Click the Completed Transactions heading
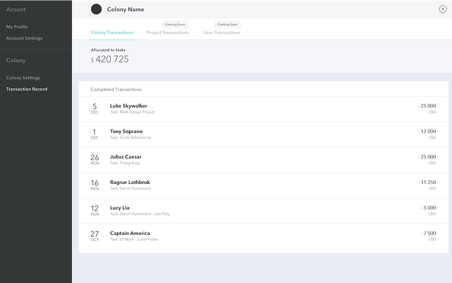 (x=116, y=89)
